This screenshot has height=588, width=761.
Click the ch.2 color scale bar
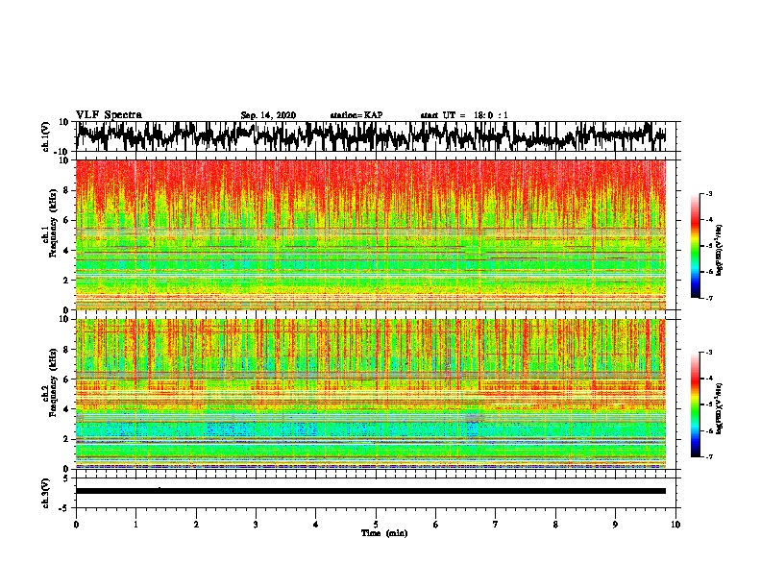(x=695, y=404)
